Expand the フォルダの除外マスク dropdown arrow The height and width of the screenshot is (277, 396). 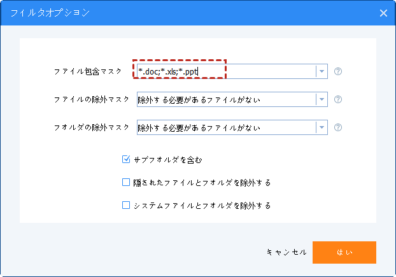[322, 127]
